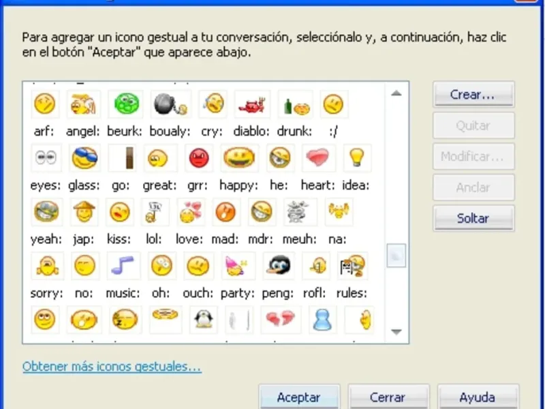Select the mdr: laughing emoticon
The width and height of the screenshot is (545, 409).
coord(262,212)
